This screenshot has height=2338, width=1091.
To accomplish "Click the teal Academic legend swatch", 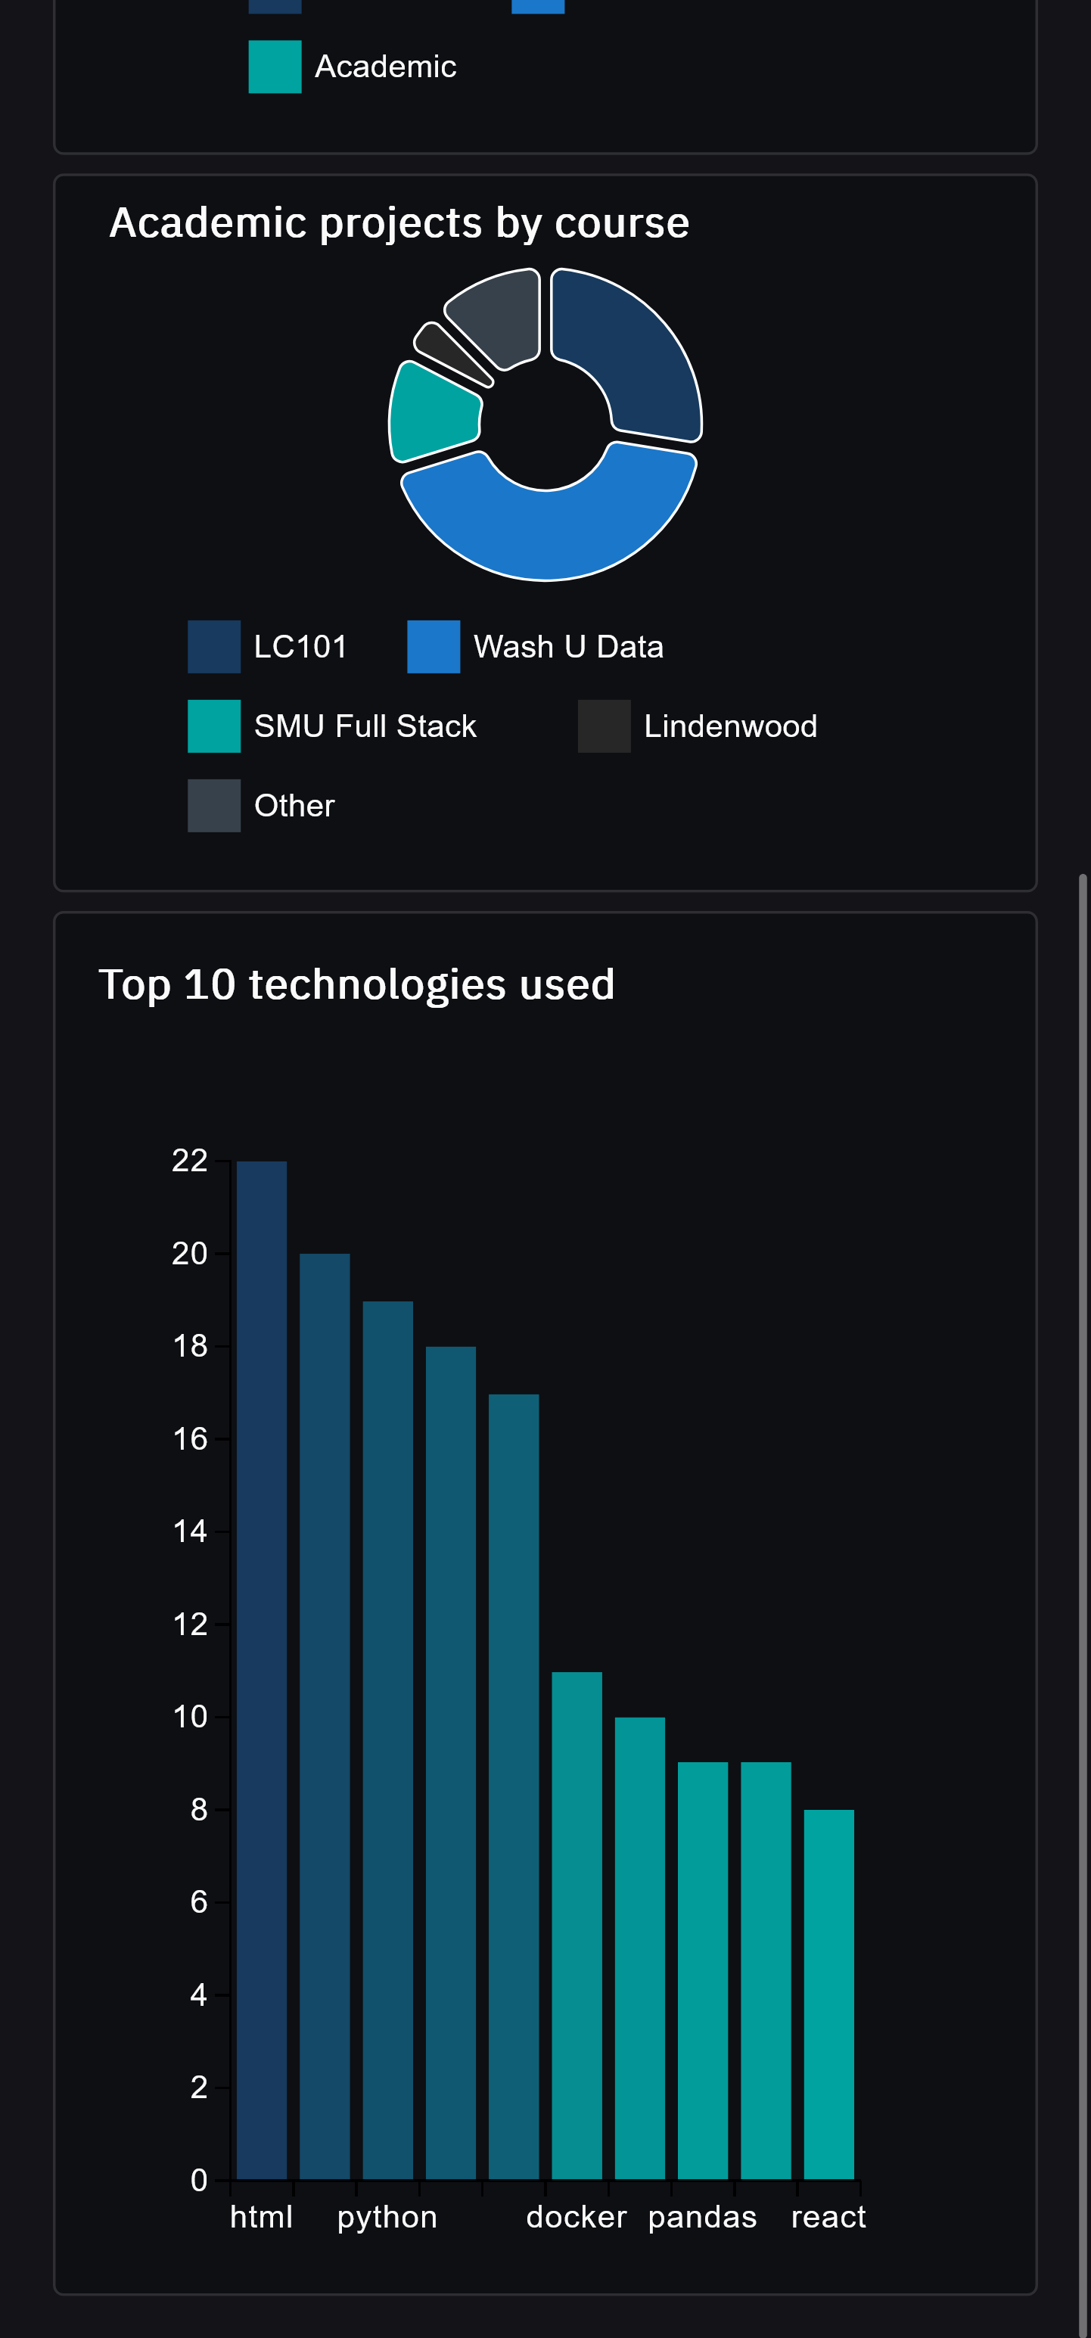I will (x=274, y=67).
